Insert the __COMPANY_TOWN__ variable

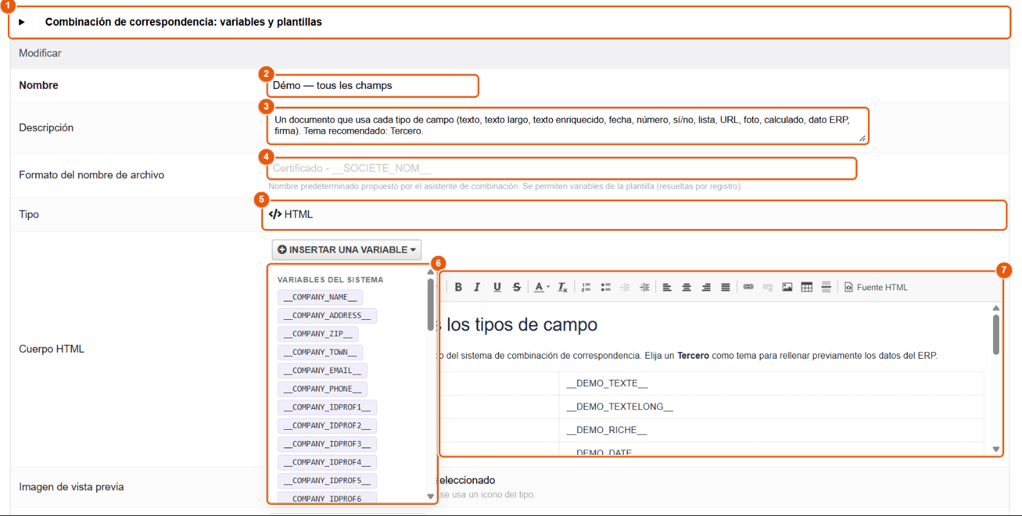tap(320, 352)
